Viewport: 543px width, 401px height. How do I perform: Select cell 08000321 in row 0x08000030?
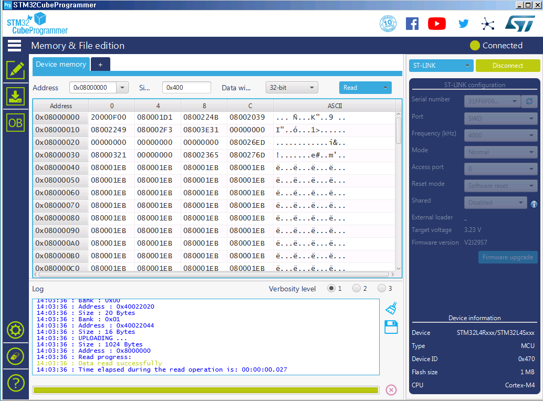(x=111, y=155)
